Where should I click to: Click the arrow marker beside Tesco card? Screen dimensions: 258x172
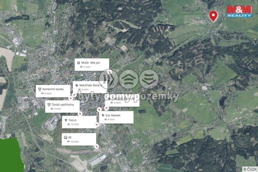(97, 125)
